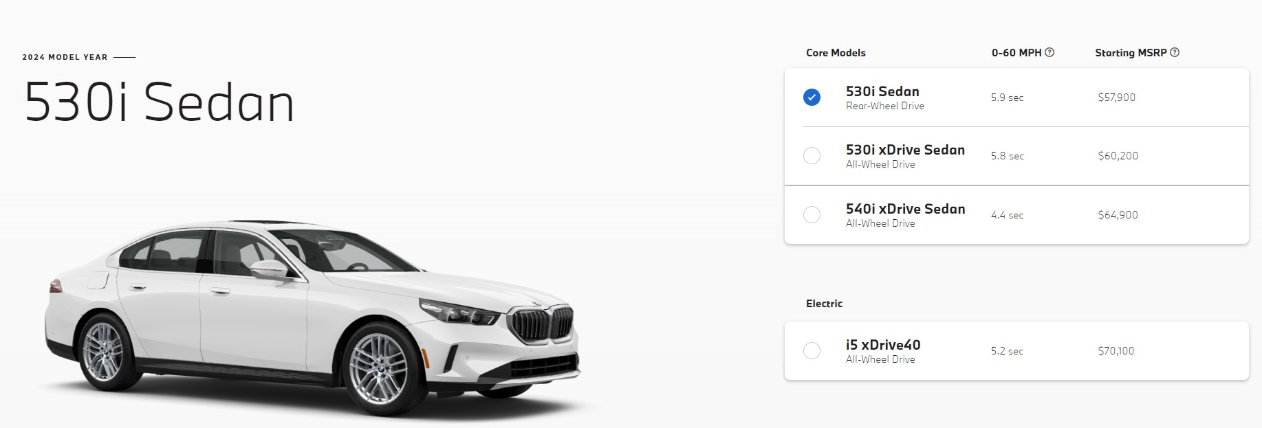Click the $57,900 starting price
Viewport: 1262px width, 428px height.
tap(1117, 98)
